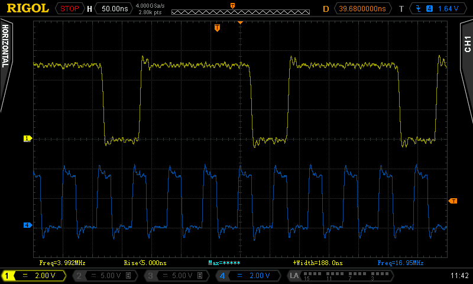Toggle the disabled channel 2 badge

79,276
